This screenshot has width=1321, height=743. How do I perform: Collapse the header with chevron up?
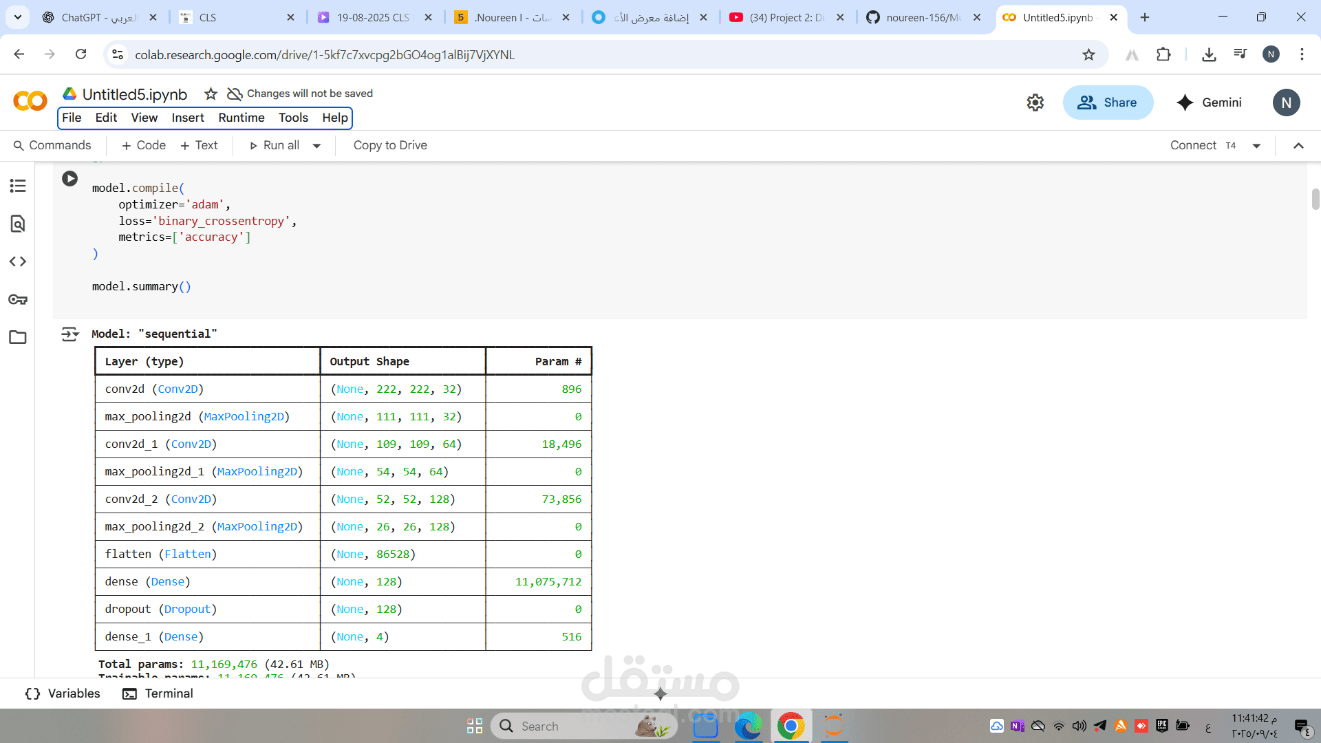1298,145
